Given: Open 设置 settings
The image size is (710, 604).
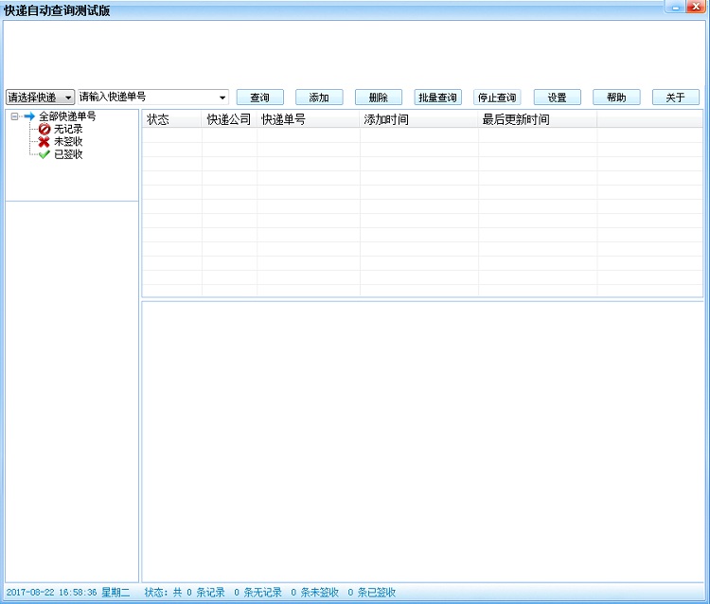Looking at the screenshot, I should 557,98.
